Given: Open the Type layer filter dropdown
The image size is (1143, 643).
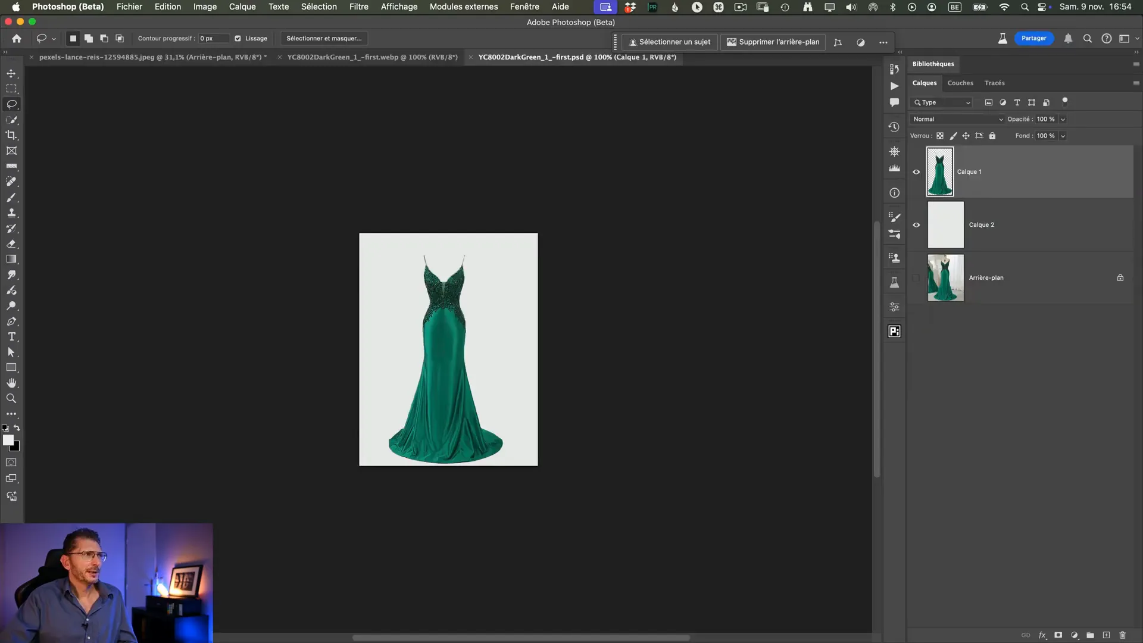Looking at the screenshot, I should coord(942,102).
